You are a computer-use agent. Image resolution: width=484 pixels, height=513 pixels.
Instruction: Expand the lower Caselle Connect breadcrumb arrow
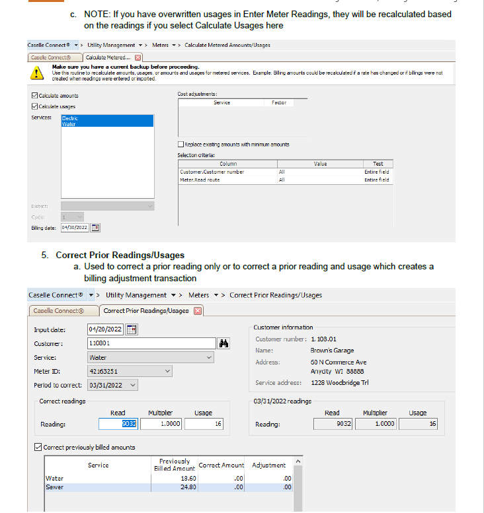coord(91,295)
